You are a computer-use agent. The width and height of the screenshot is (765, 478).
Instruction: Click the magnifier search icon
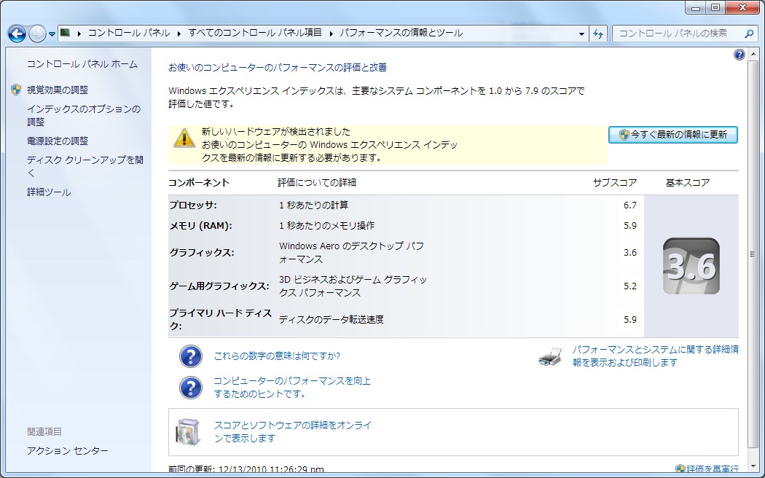750,34
